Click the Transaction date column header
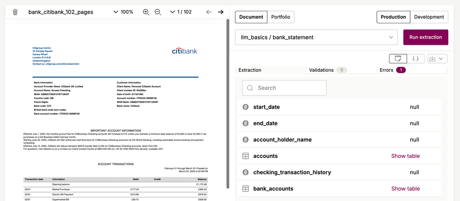 34,179
